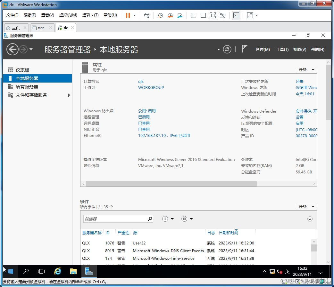Click the console view toolbar icon
This screenshot has width=334, height=287.
pos(236,15)
